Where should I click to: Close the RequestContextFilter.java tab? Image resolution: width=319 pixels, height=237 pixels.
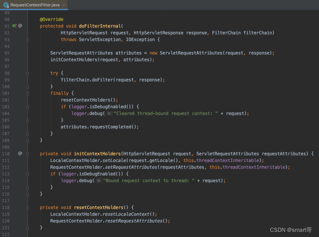(x=64, y=5)
